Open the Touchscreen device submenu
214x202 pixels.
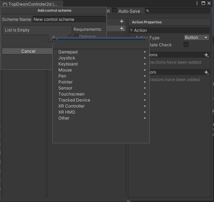tap(101, 94)
